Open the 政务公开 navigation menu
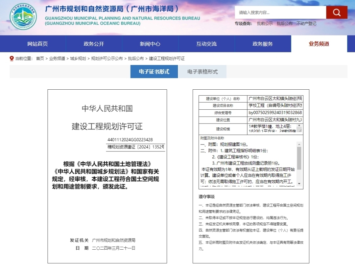 [94, 44]
